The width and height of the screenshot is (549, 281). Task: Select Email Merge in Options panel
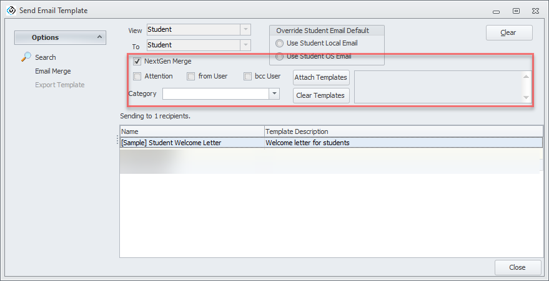52,71
